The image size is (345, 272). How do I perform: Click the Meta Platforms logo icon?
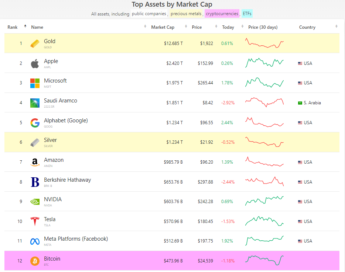(x=35, y=241)
